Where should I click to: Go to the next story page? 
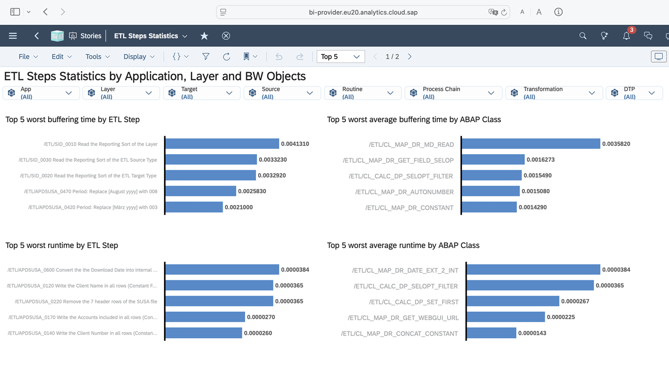[x=410, y=56]
